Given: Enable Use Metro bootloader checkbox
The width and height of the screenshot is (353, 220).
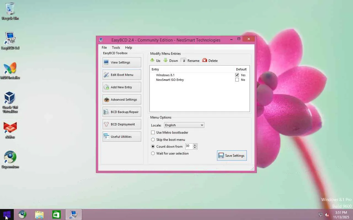Looking at the screenshot, I should [x=153, y=133].
